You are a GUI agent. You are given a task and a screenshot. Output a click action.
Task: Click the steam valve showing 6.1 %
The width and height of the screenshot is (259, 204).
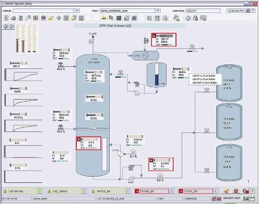[x=133, y=152]
